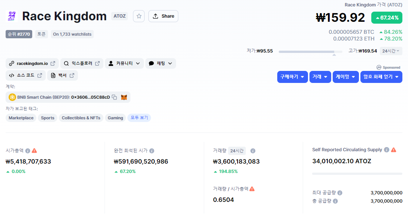Image resolution: width=408 pixels, height=218 pixels.
Task: Open the 게이밍 dropdown
Action: [x=345, y=77]
